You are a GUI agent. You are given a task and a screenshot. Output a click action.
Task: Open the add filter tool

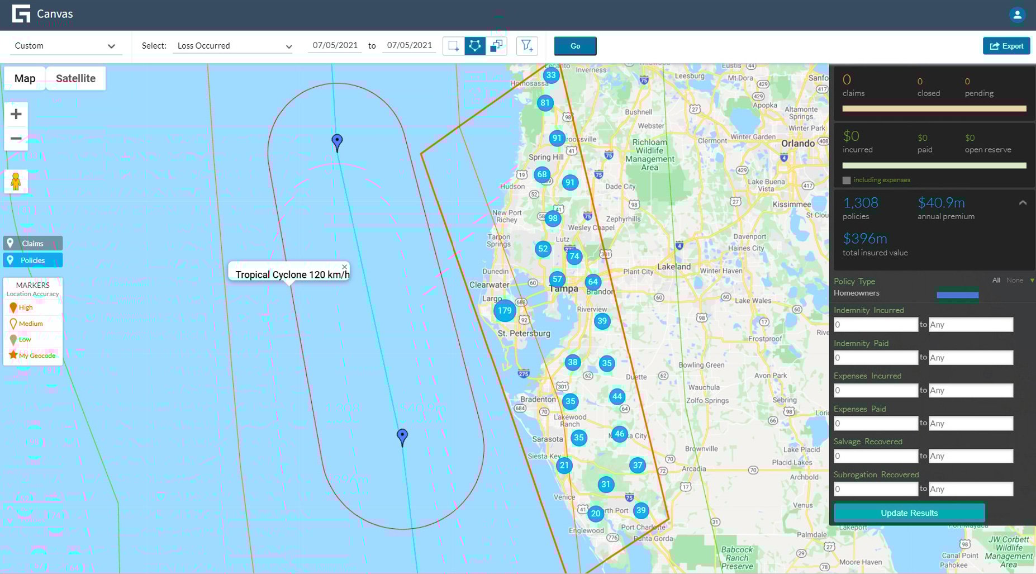(x=526, y=46)
